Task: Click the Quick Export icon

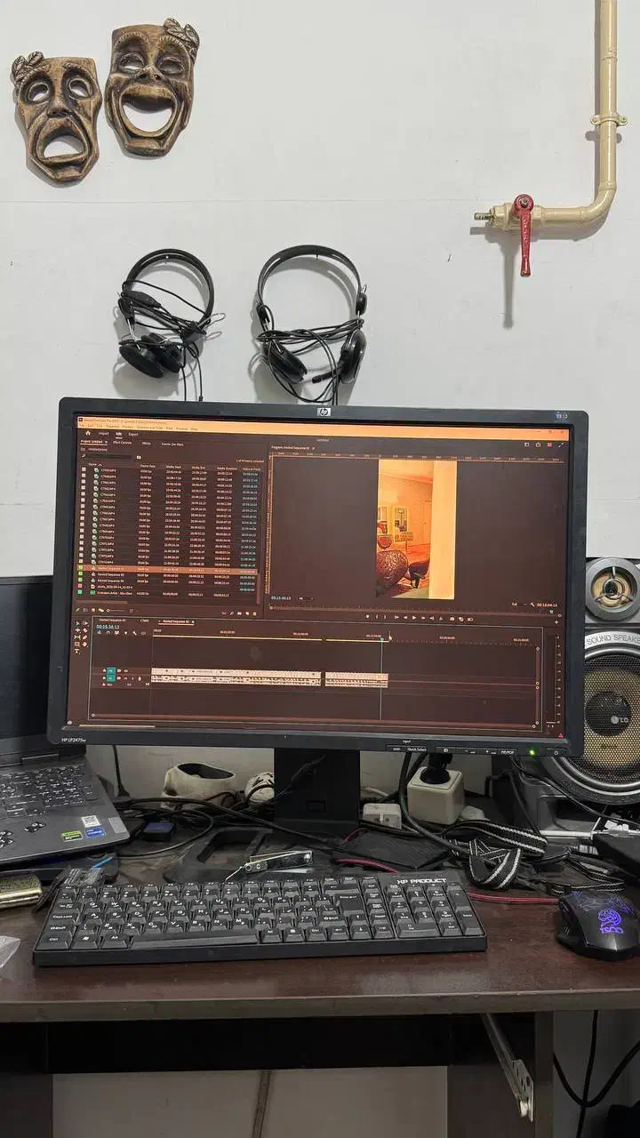Action: click(538, 445)
